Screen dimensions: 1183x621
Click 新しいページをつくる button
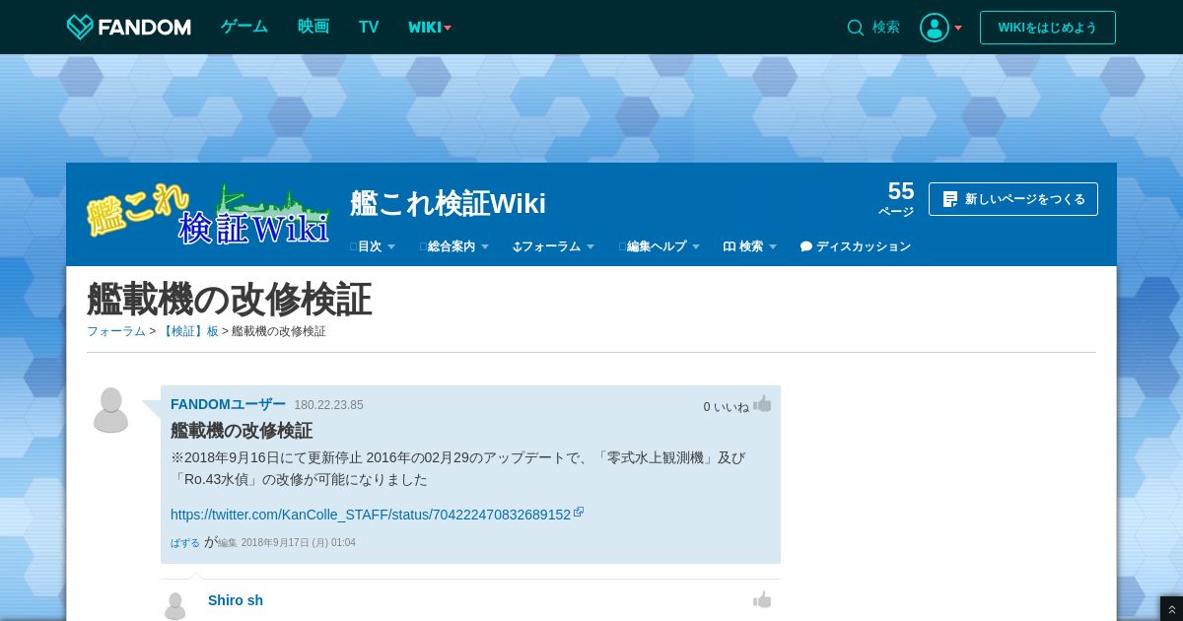(x=1013, y=199)
